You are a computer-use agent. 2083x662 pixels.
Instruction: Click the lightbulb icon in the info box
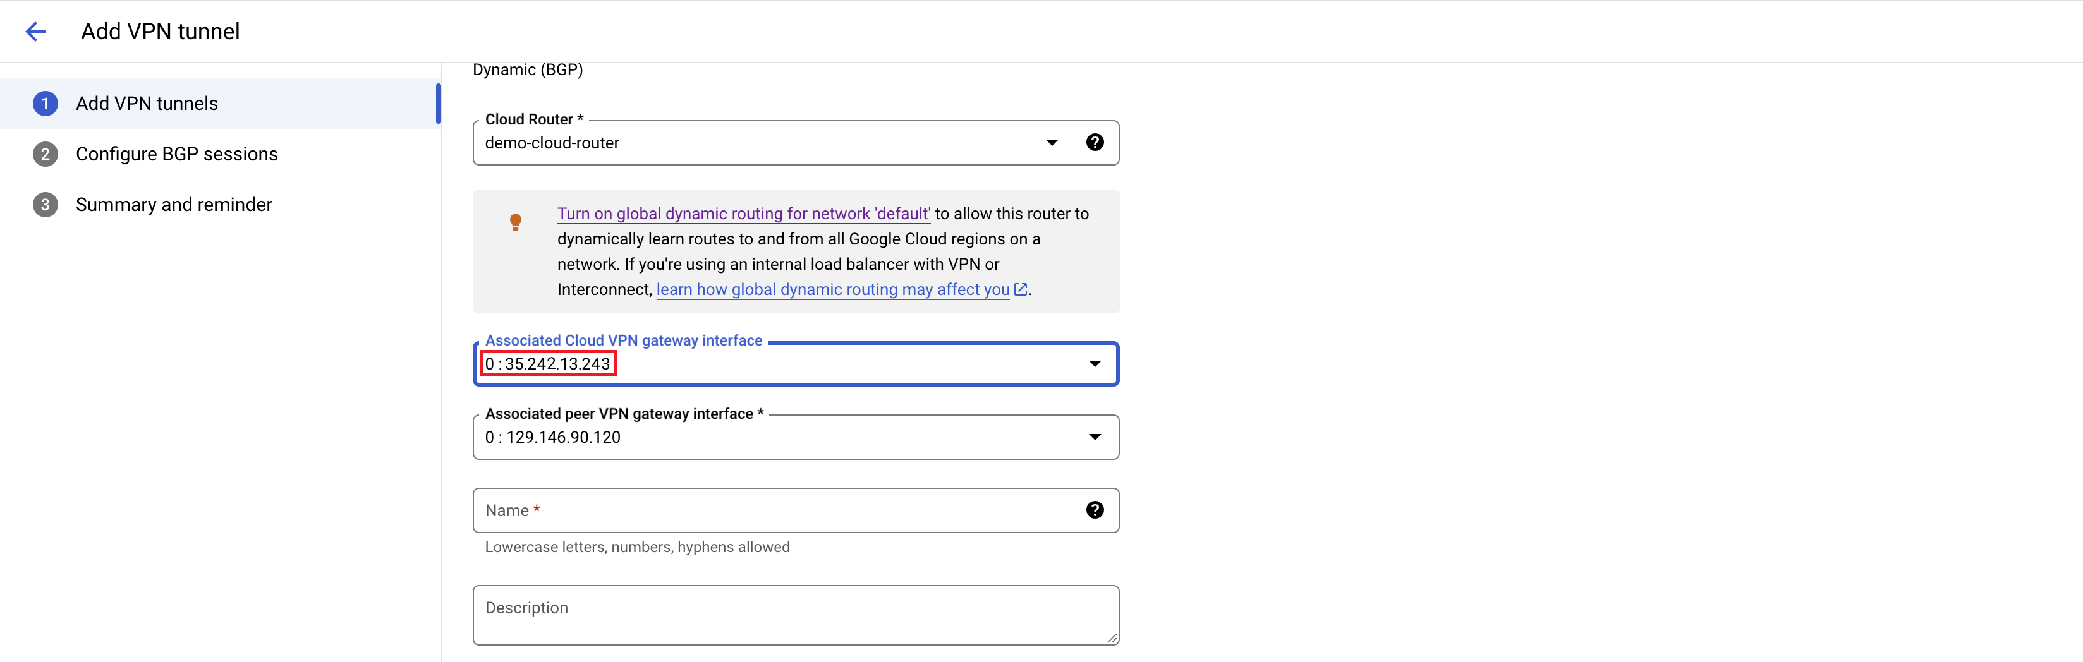point(516,223)
